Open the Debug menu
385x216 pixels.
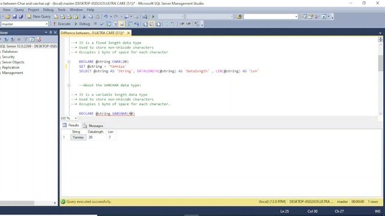click(48, 10)
